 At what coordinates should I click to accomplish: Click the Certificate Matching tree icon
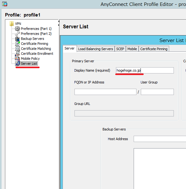click(x=17, y=49)
